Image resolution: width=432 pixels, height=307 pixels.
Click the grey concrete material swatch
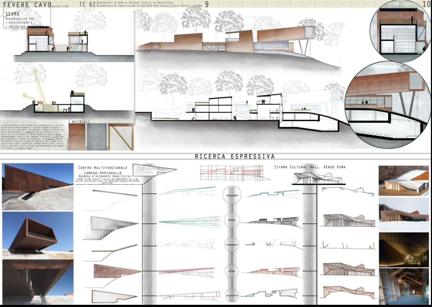[97, 137]
